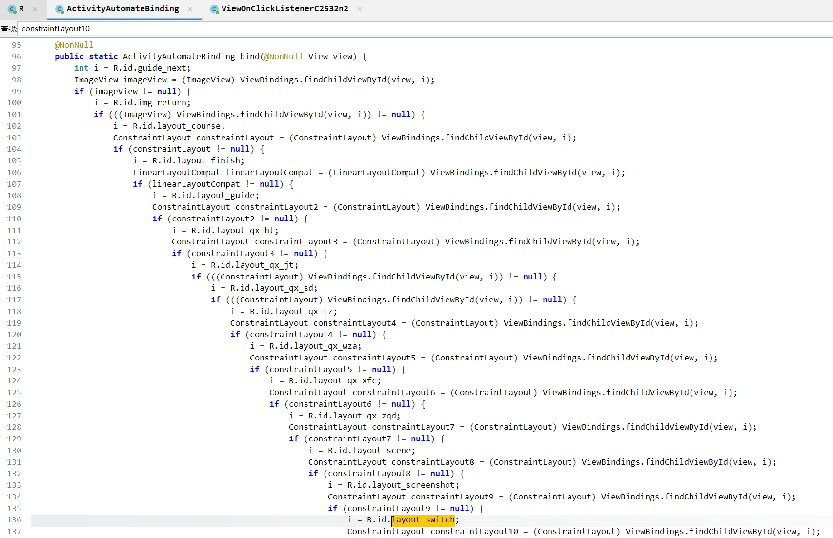833x538 pixels.
Task: Click the 'public' keyword on line 96
Action: [x=69, y=57]
